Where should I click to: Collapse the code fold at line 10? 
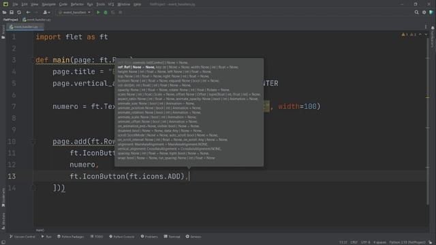33,142
